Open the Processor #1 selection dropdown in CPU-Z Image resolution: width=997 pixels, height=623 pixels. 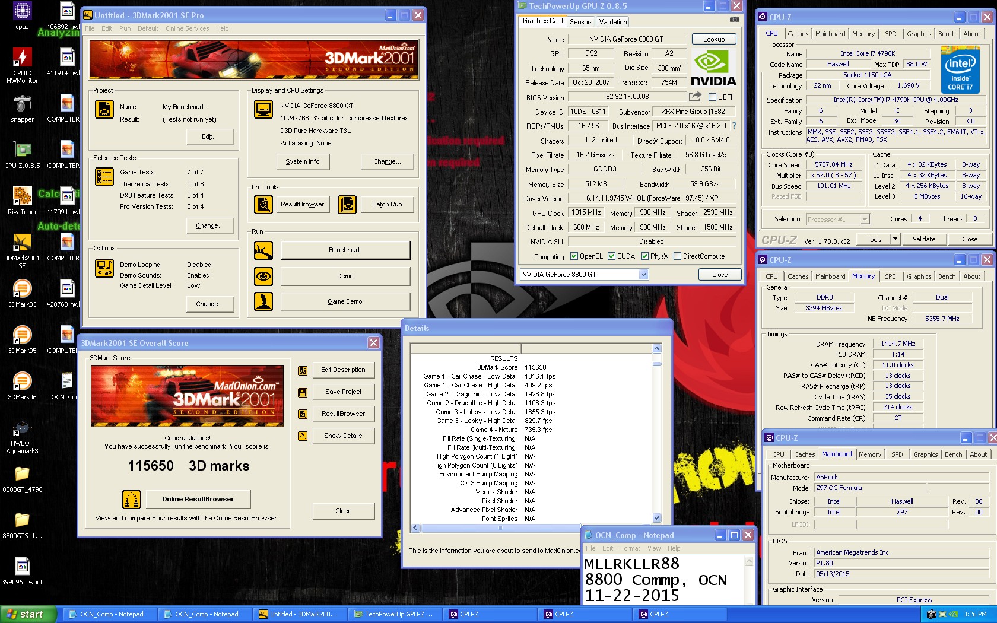pos(865,220)
